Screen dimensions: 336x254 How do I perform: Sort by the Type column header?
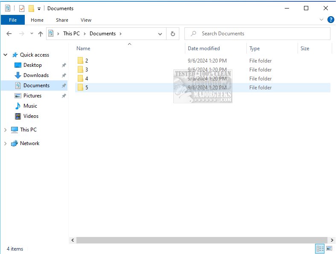click(254, 49)
